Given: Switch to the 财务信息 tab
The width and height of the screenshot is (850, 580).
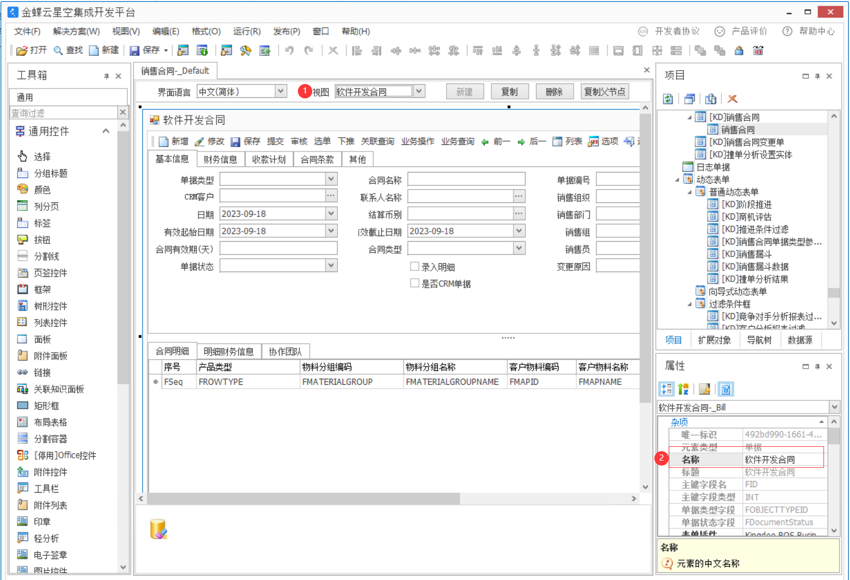Looking at the screenshot, I should pyautogui.click(x=220, y=159).
